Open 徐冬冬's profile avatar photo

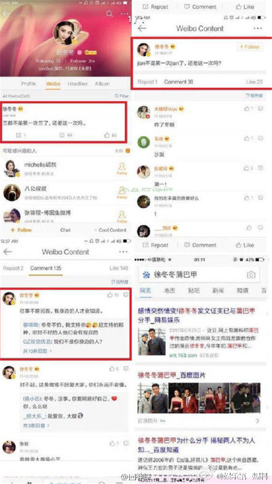pyautogui.click(x=65, y=33)
